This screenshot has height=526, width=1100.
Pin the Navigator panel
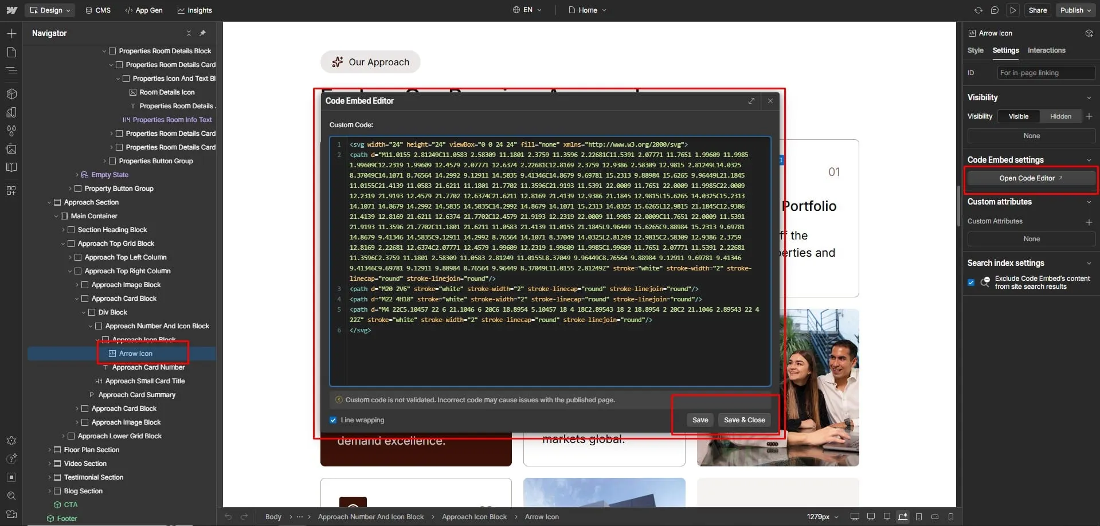[202, 33]
